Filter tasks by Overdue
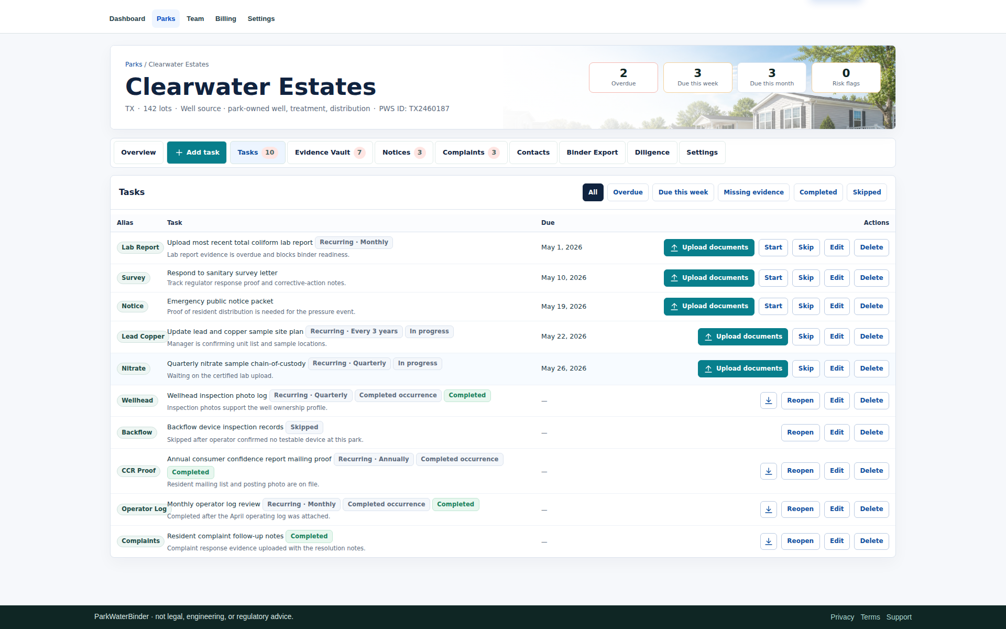The image size is (1006, 629). coord(628,192)
